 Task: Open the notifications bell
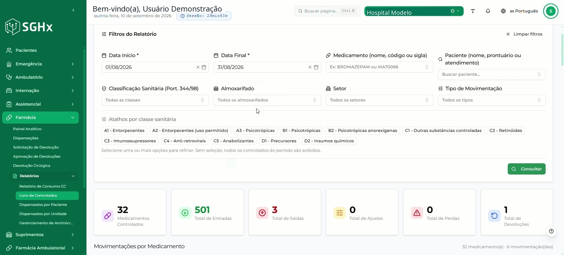tap(488, 11)
